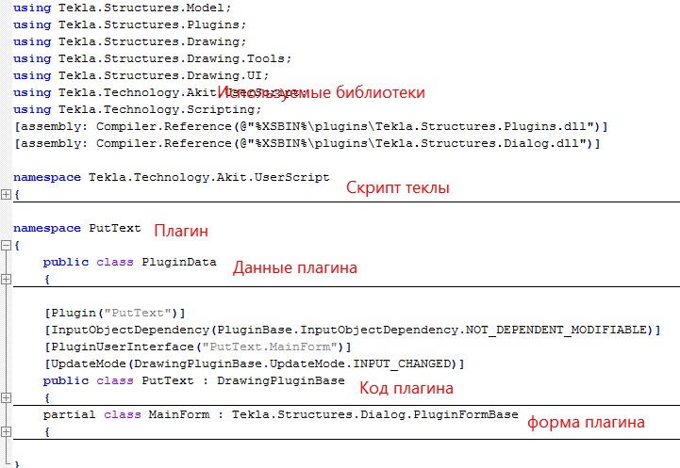Expand the collapsed PluginData class body
Viewport: 680px width, 468px height.
(x=6, y=280)
